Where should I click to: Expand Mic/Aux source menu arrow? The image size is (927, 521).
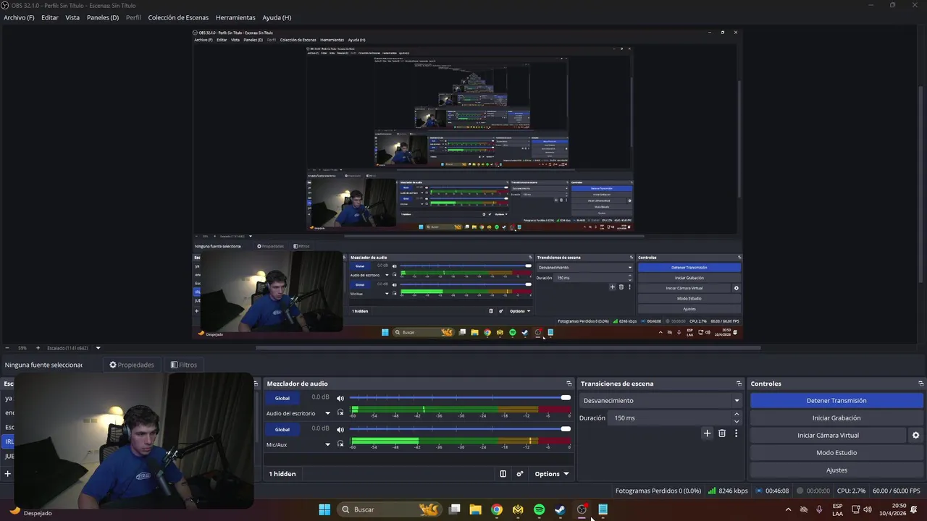pyautogui.click(x=327, y=445)
